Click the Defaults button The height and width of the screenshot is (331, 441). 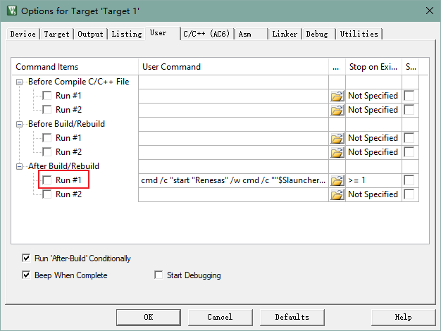click(292, 317)
